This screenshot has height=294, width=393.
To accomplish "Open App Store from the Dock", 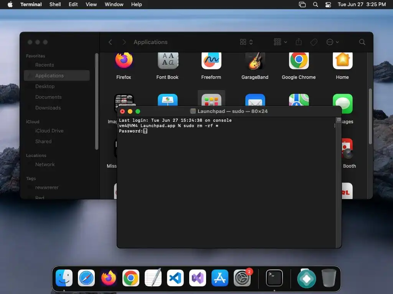I will point(220,278).
